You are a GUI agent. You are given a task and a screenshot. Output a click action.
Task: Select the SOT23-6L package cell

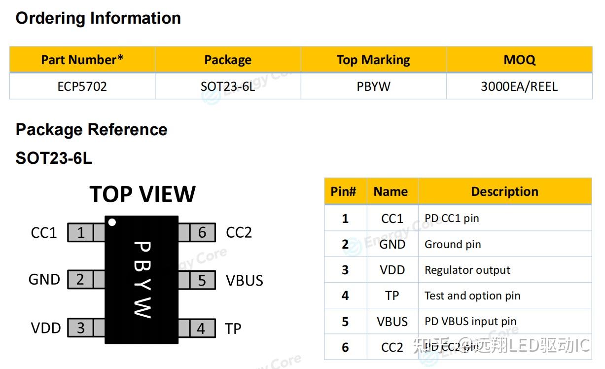pyautogui.click(x=228, y=86)
